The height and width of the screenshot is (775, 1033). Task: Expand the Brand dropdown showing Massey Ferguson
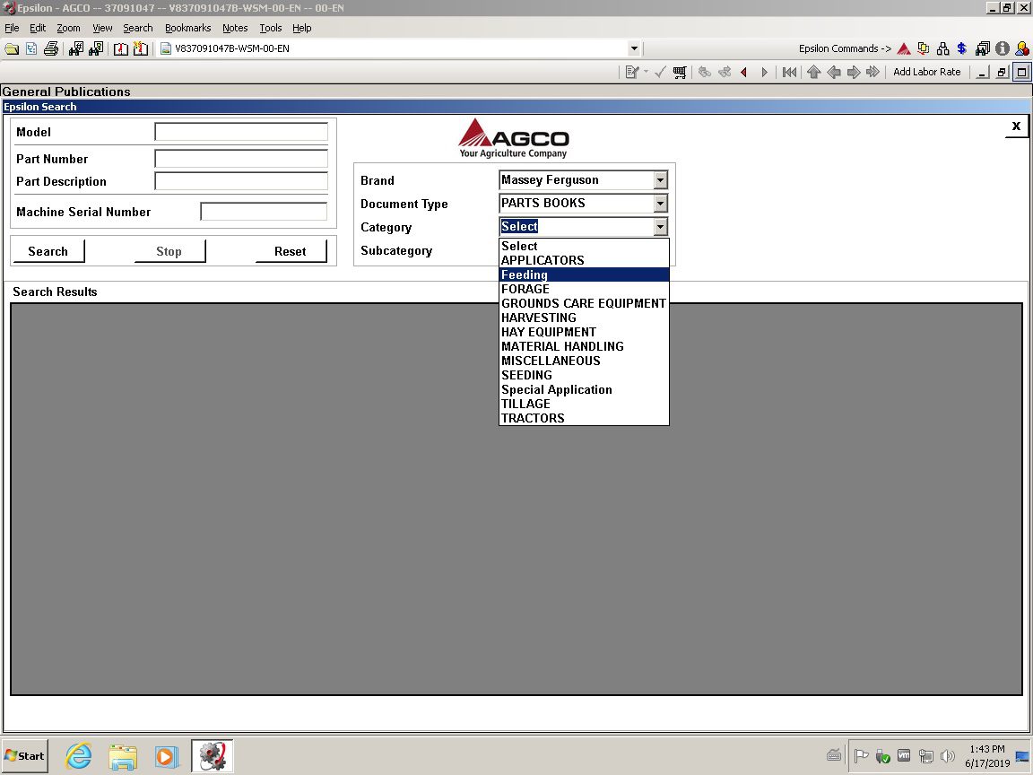pos(660,180)
